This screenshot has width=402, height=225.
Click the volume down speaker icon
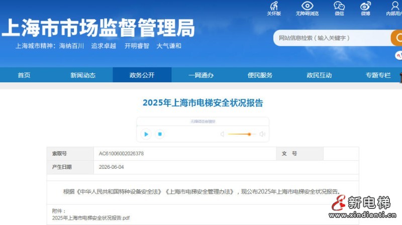(222, 134)
